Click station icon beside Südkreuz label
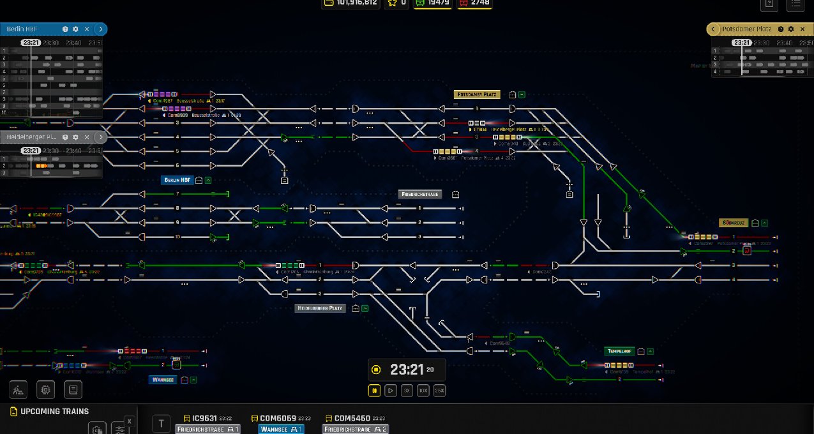Image resolution: width=814 pixels, height=434 pixels. [755, 223]
